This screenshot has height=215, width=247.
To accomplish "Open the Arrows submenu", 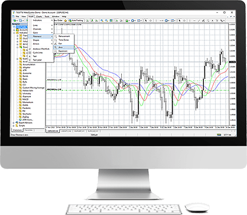I will pos(41,44).
